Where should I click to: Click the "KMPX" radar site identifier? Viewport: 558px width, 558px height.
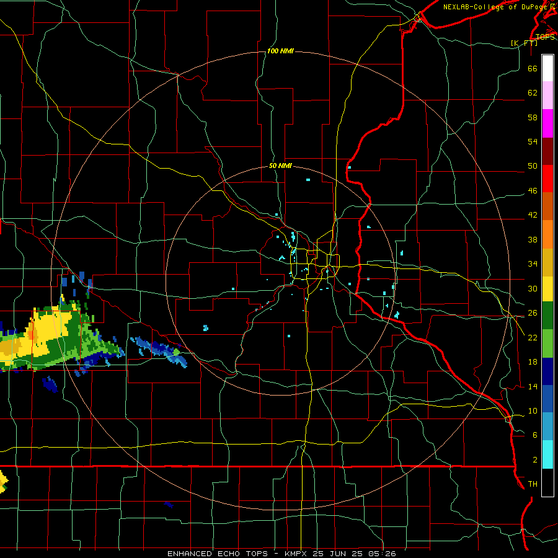tap(295, 554)
